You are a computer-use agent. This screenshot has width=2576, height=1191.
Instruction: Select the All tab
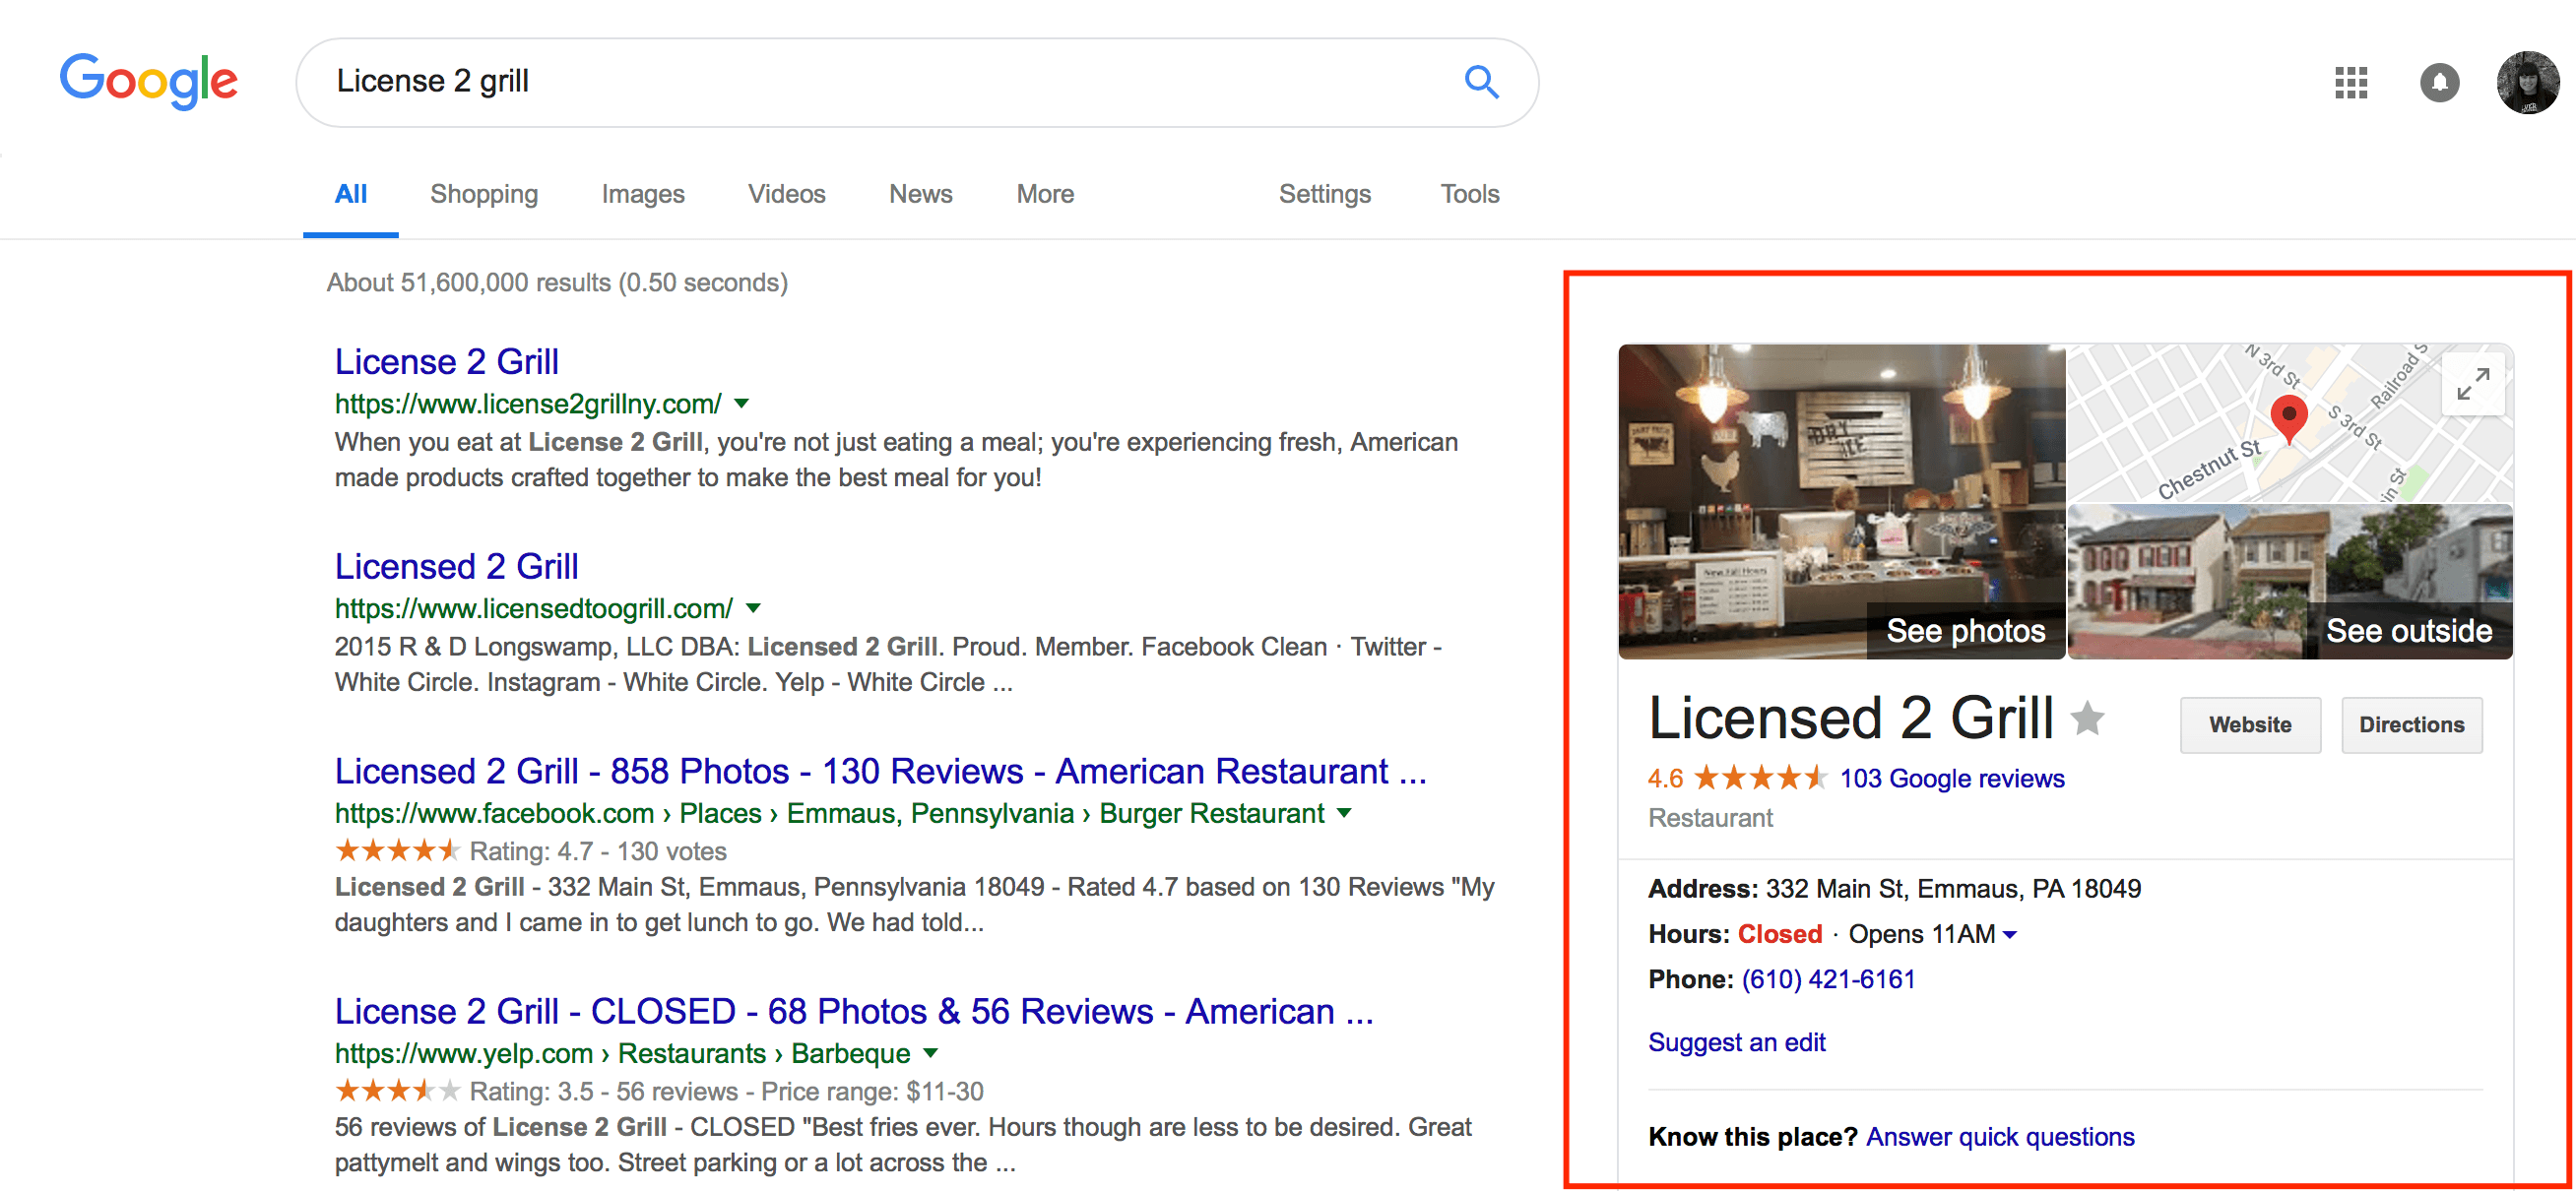point(350,194)
